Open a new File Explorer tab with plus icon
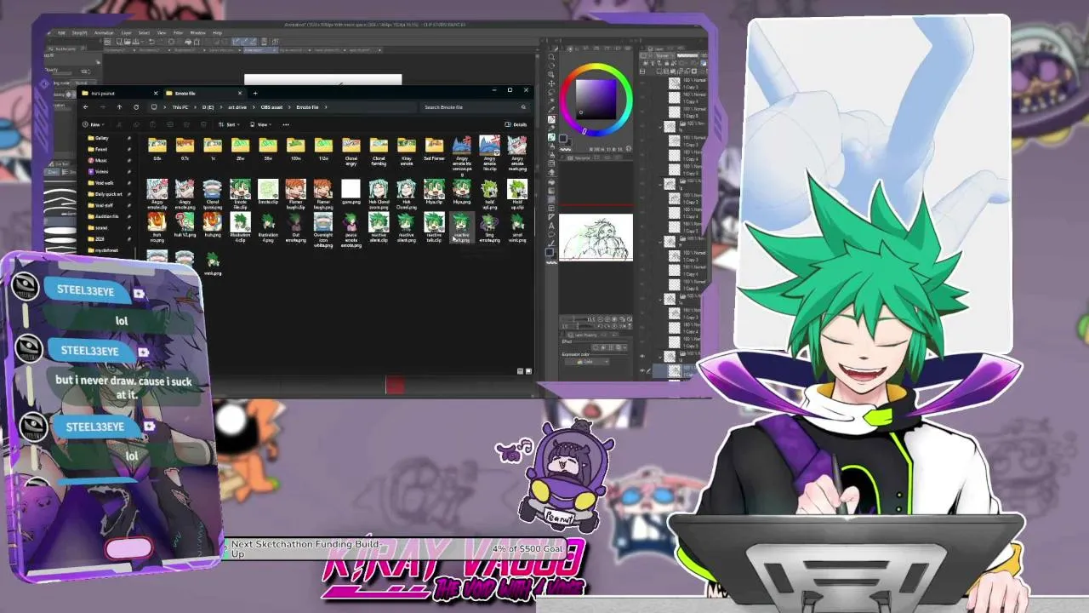 pyautogui.click(x=254, y=93)
